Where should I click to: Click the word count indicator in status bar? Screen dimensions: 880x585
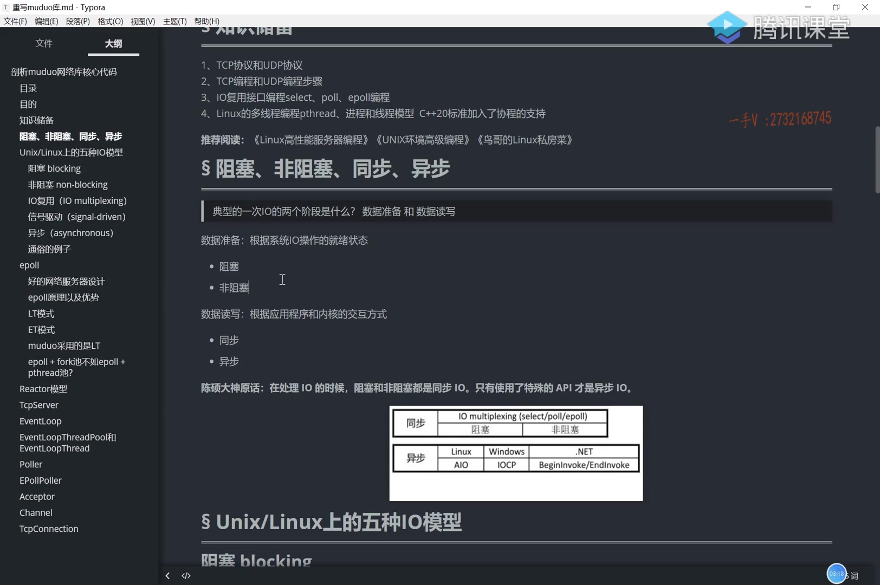851,576
